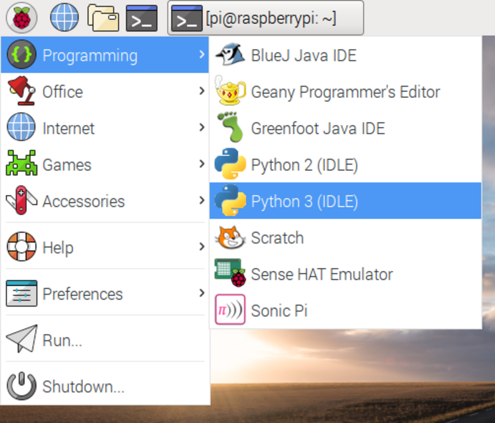Click the Programming braces icon
This screenshot has width=495, height=423.
click(21, 55)
